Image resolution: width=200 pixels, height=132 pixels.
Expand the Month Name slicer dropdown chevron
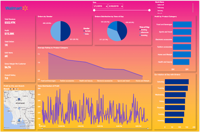(192, 2)
